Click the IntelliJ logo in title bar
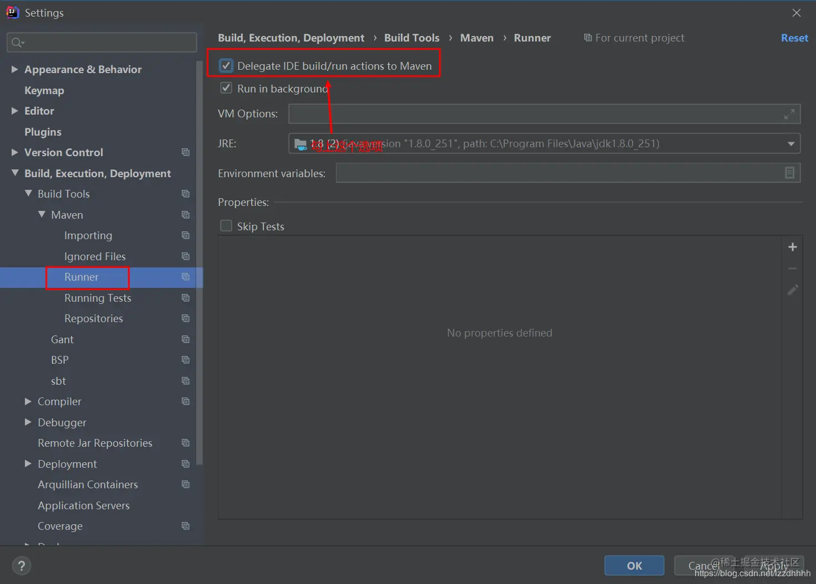This screenshot has width=816, height=584. coord(12,12)
